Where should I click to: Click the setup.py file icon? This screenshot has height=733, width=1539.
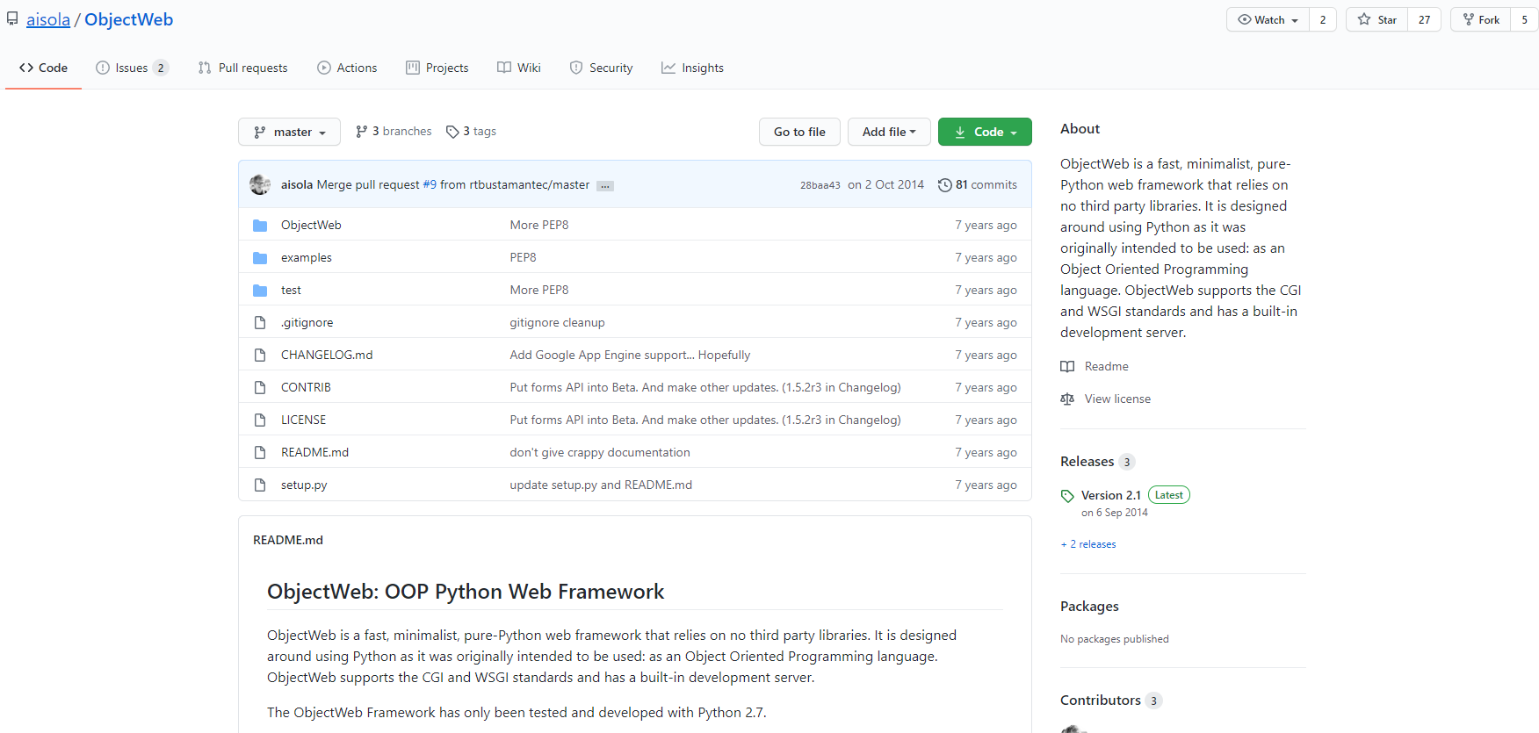pos(260,485)
